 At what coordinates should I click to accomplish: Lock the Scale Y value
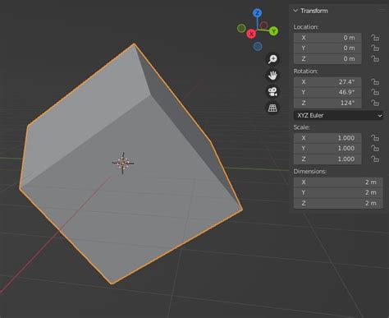tap(375, 148)
